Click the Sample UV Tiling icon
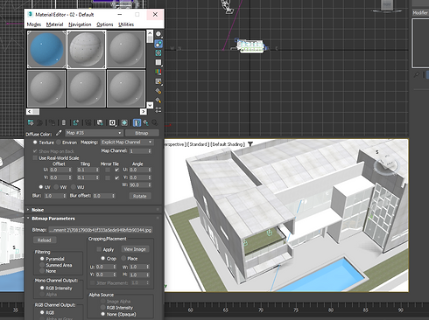This screenshot has width=429, height=320. (158, 62)
